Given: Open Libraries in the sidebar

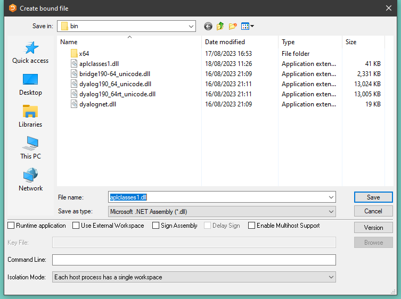Looking at the screenshot, I should point(30,117).
